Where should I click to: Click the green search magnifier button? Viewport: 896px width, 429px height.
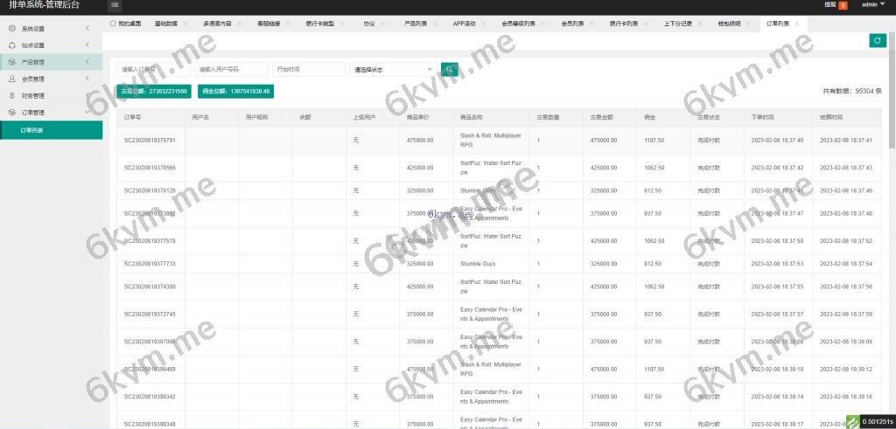(x=449, y=69)
